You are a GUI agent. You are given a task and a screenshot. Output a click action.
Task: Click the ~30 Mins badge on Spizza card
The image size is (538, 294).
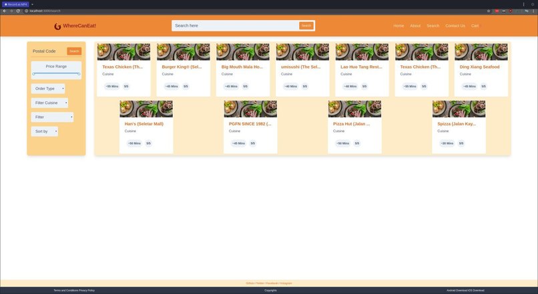pos(447,143)
